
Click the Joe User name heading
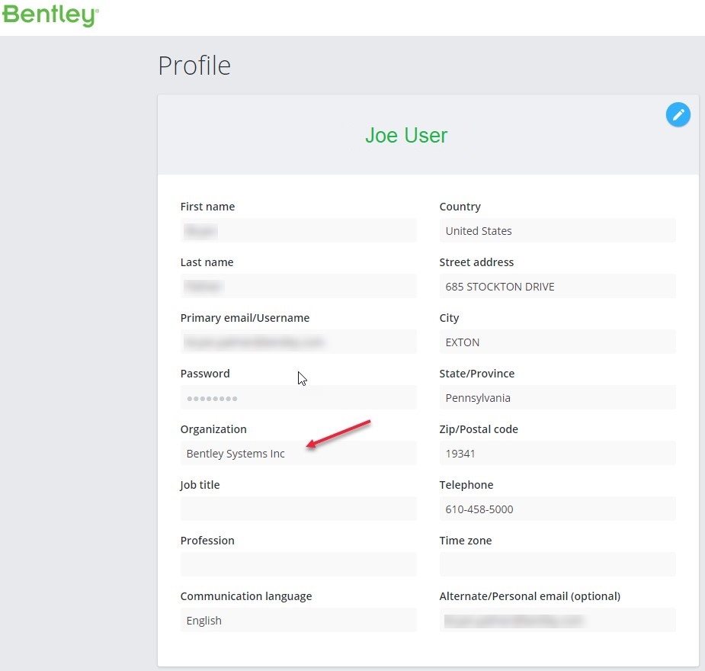click(406, 136)
